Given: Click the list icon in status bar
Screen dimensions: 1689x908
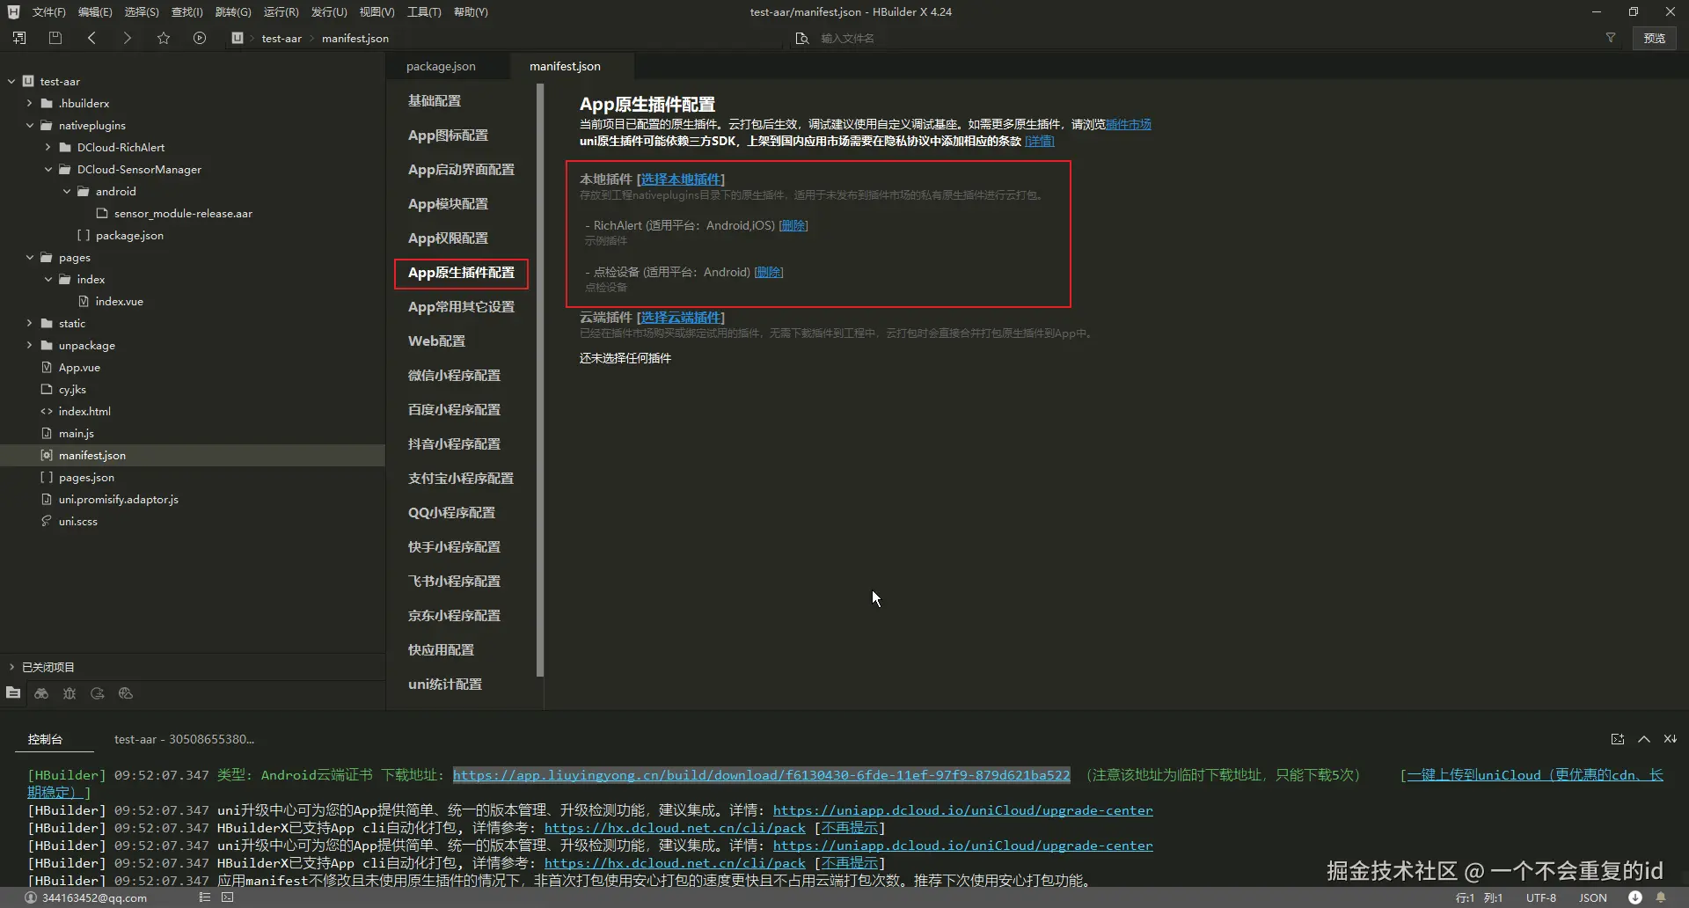Looking at the screenshot, I should click(205, 897).
